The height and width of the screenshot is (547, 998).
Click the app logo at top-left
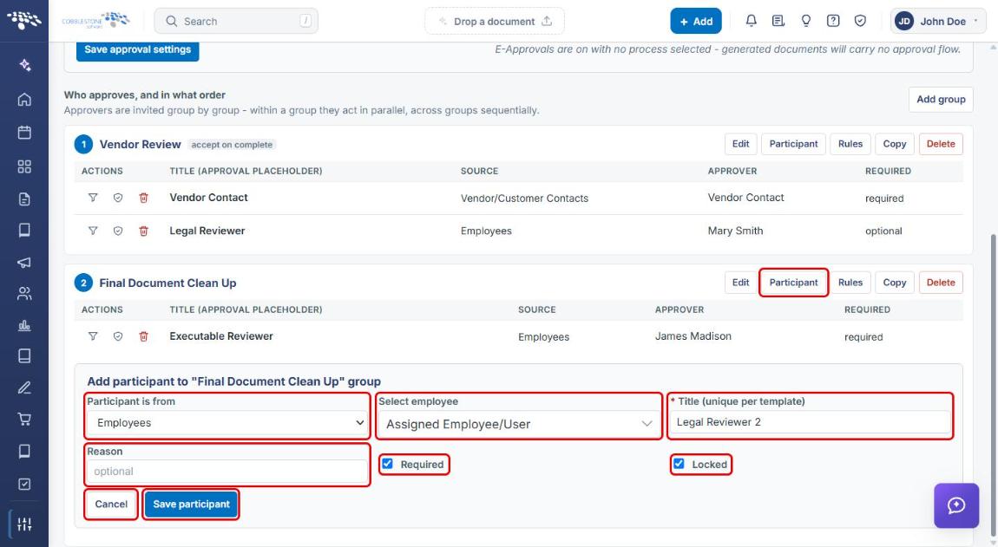coord(24,20)
